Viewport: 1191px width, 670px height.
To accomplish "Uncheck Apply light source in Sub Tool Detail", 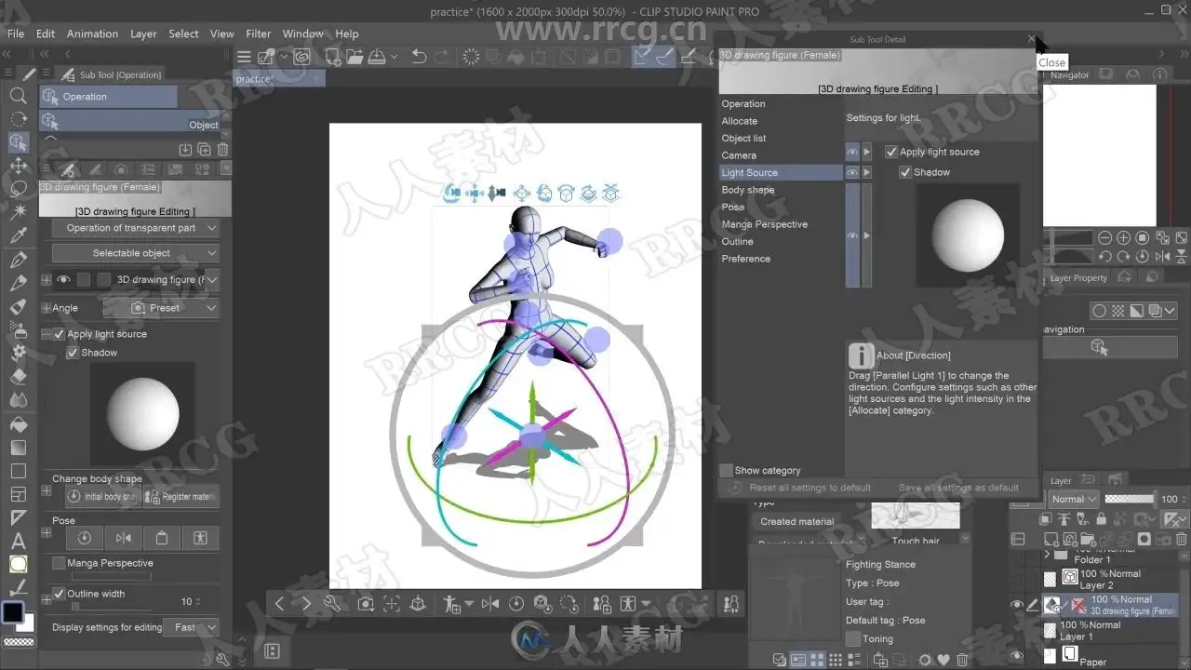I will (x=891, y=152).
